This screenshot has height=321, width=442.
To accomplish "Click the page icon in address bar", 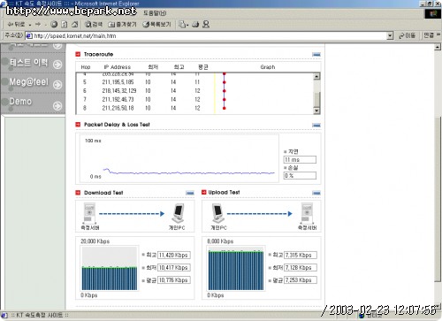I will 29,36.
